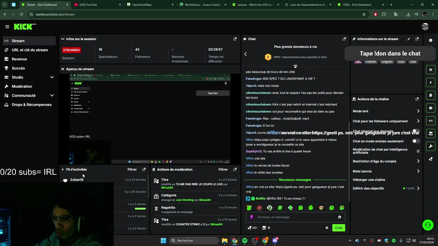Open Spotify from the taskbar

coord(245,241)
